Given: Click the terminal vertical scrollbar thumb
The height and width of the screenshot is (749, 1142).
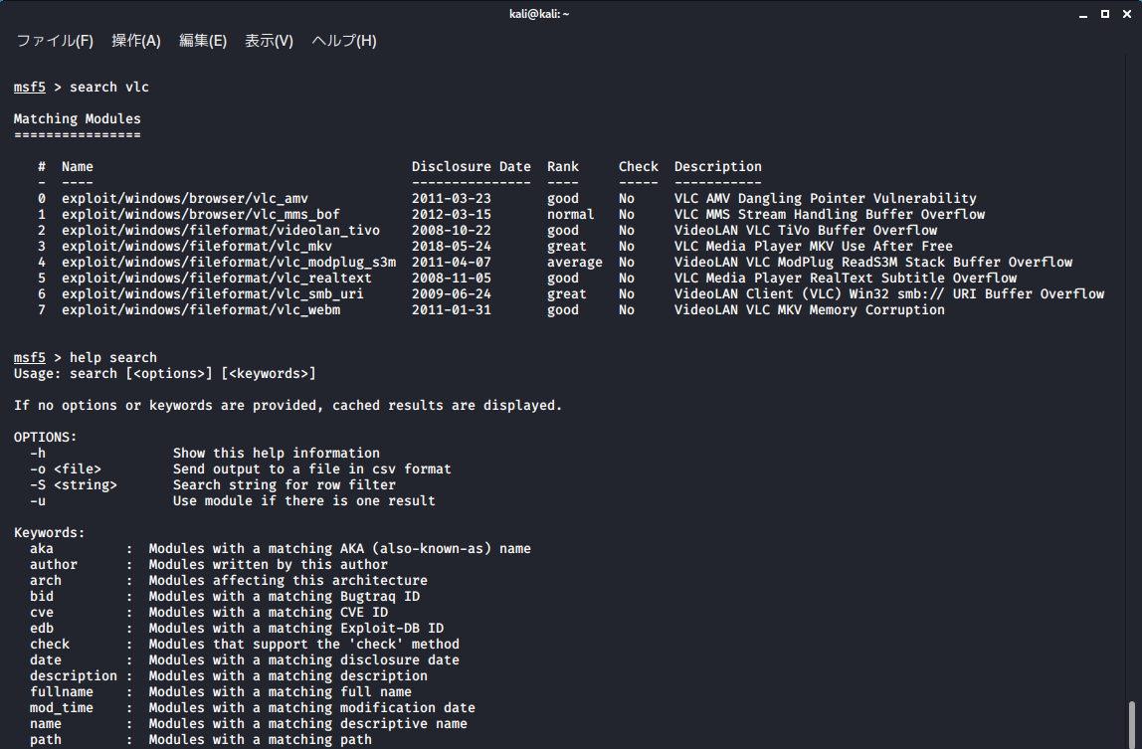Looking at the screenshot, I should [1131, 725].
